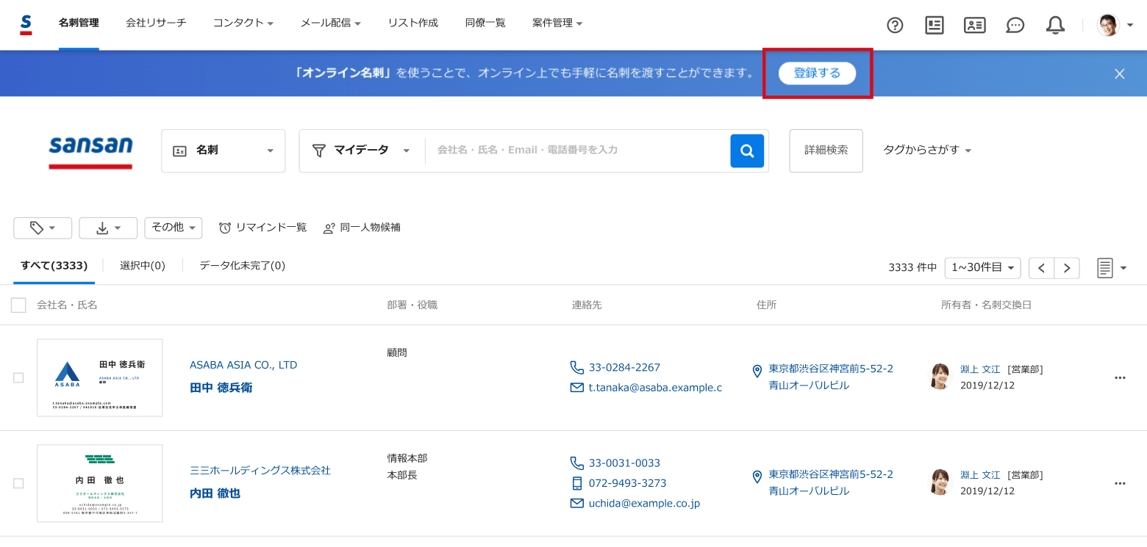Open the tag icon dropdown

43,228
